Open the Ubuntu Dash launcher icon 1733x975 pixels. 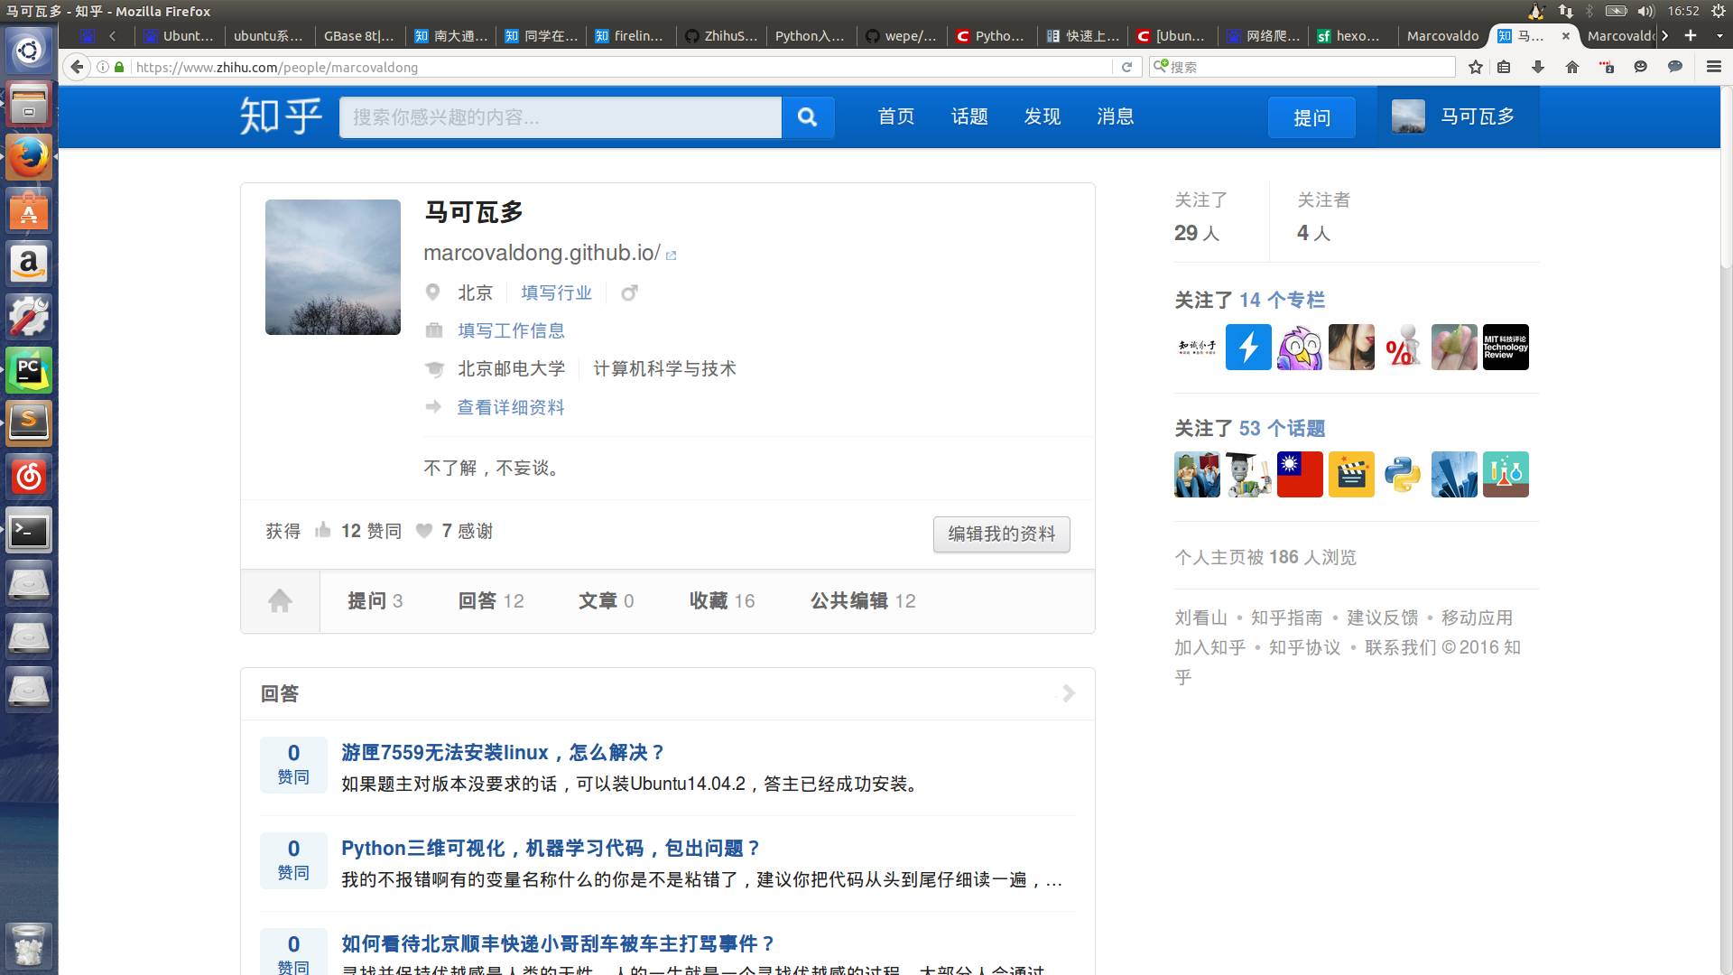click(x=29, y=51)
